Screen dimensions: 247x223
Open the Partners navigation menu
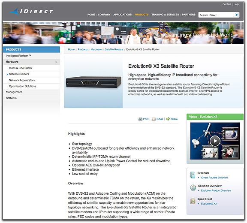coord(189,15)
